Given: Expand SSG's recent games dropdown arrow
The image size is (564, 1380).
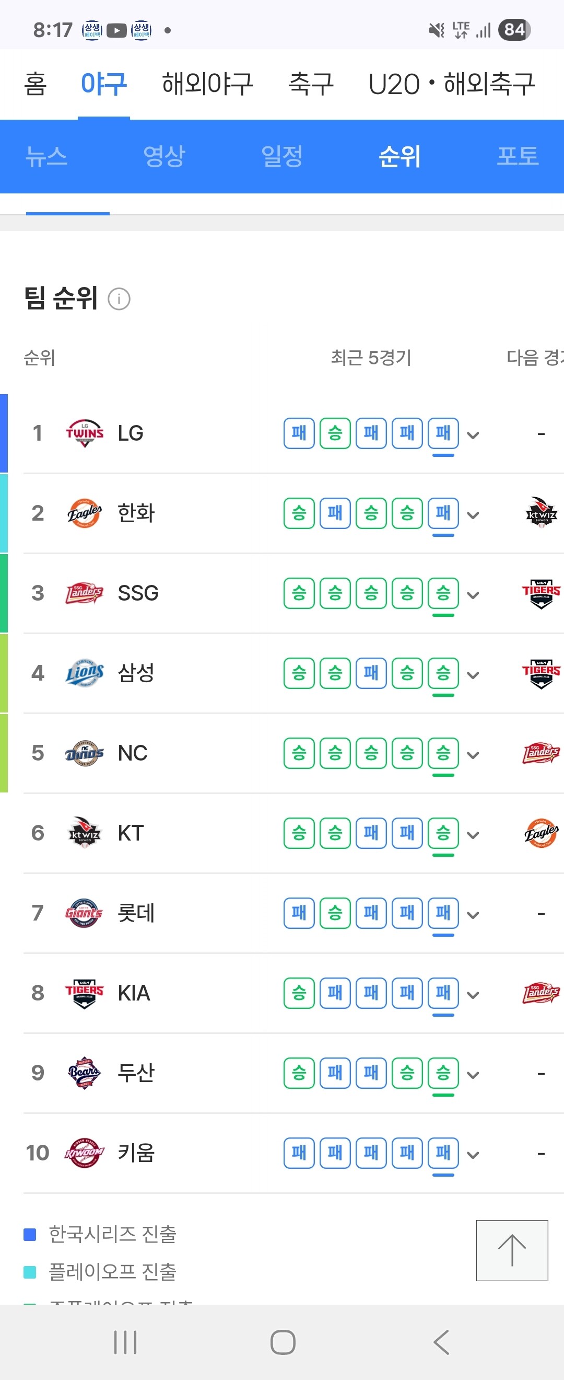Looking at the screenshot, I should (473, 595).
